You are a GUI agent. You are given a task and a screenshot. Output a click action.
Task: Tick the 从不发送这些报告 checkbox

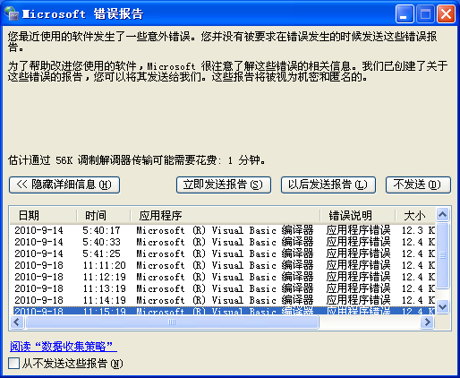coord(13,364)
